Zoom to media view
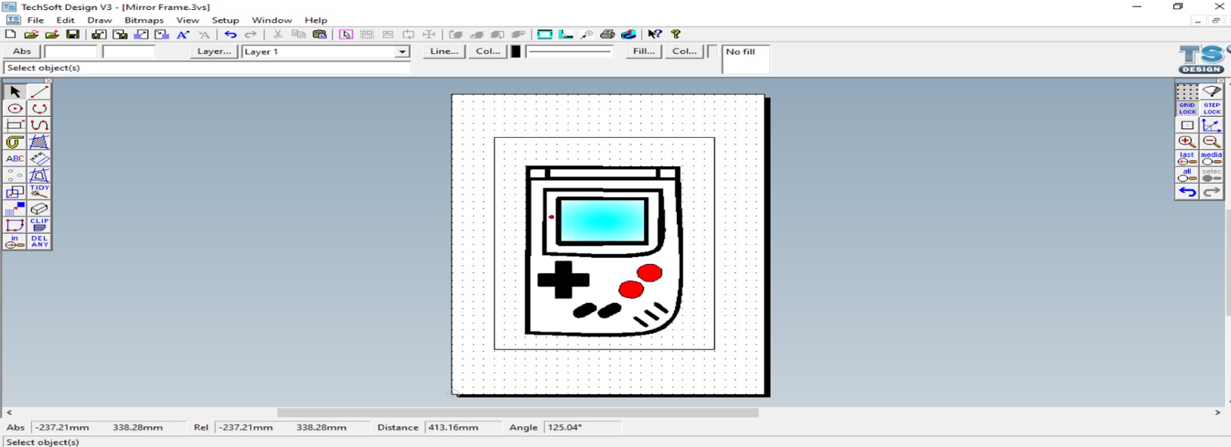 click(x=1212, y=158)
